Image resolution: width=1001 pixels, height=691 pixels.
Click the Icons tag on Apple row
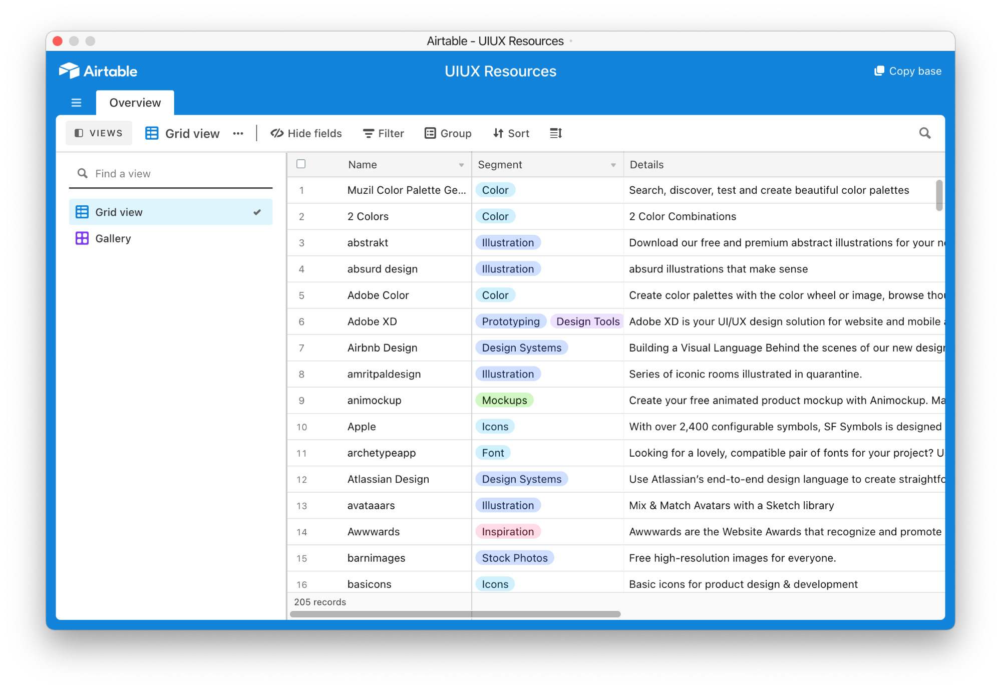tap(495, 427)
